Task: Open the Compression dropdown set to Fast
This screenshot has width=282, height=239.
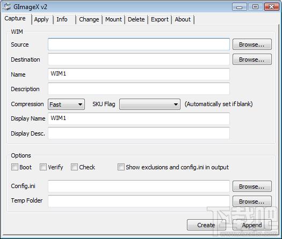Action: point(67,104)
